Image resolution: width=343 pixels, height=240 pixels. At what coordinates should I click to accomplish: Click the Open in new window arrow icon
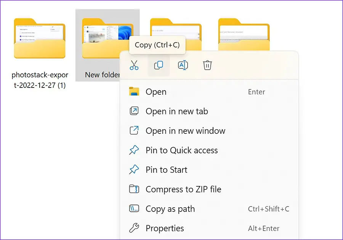tap(134, 131)
